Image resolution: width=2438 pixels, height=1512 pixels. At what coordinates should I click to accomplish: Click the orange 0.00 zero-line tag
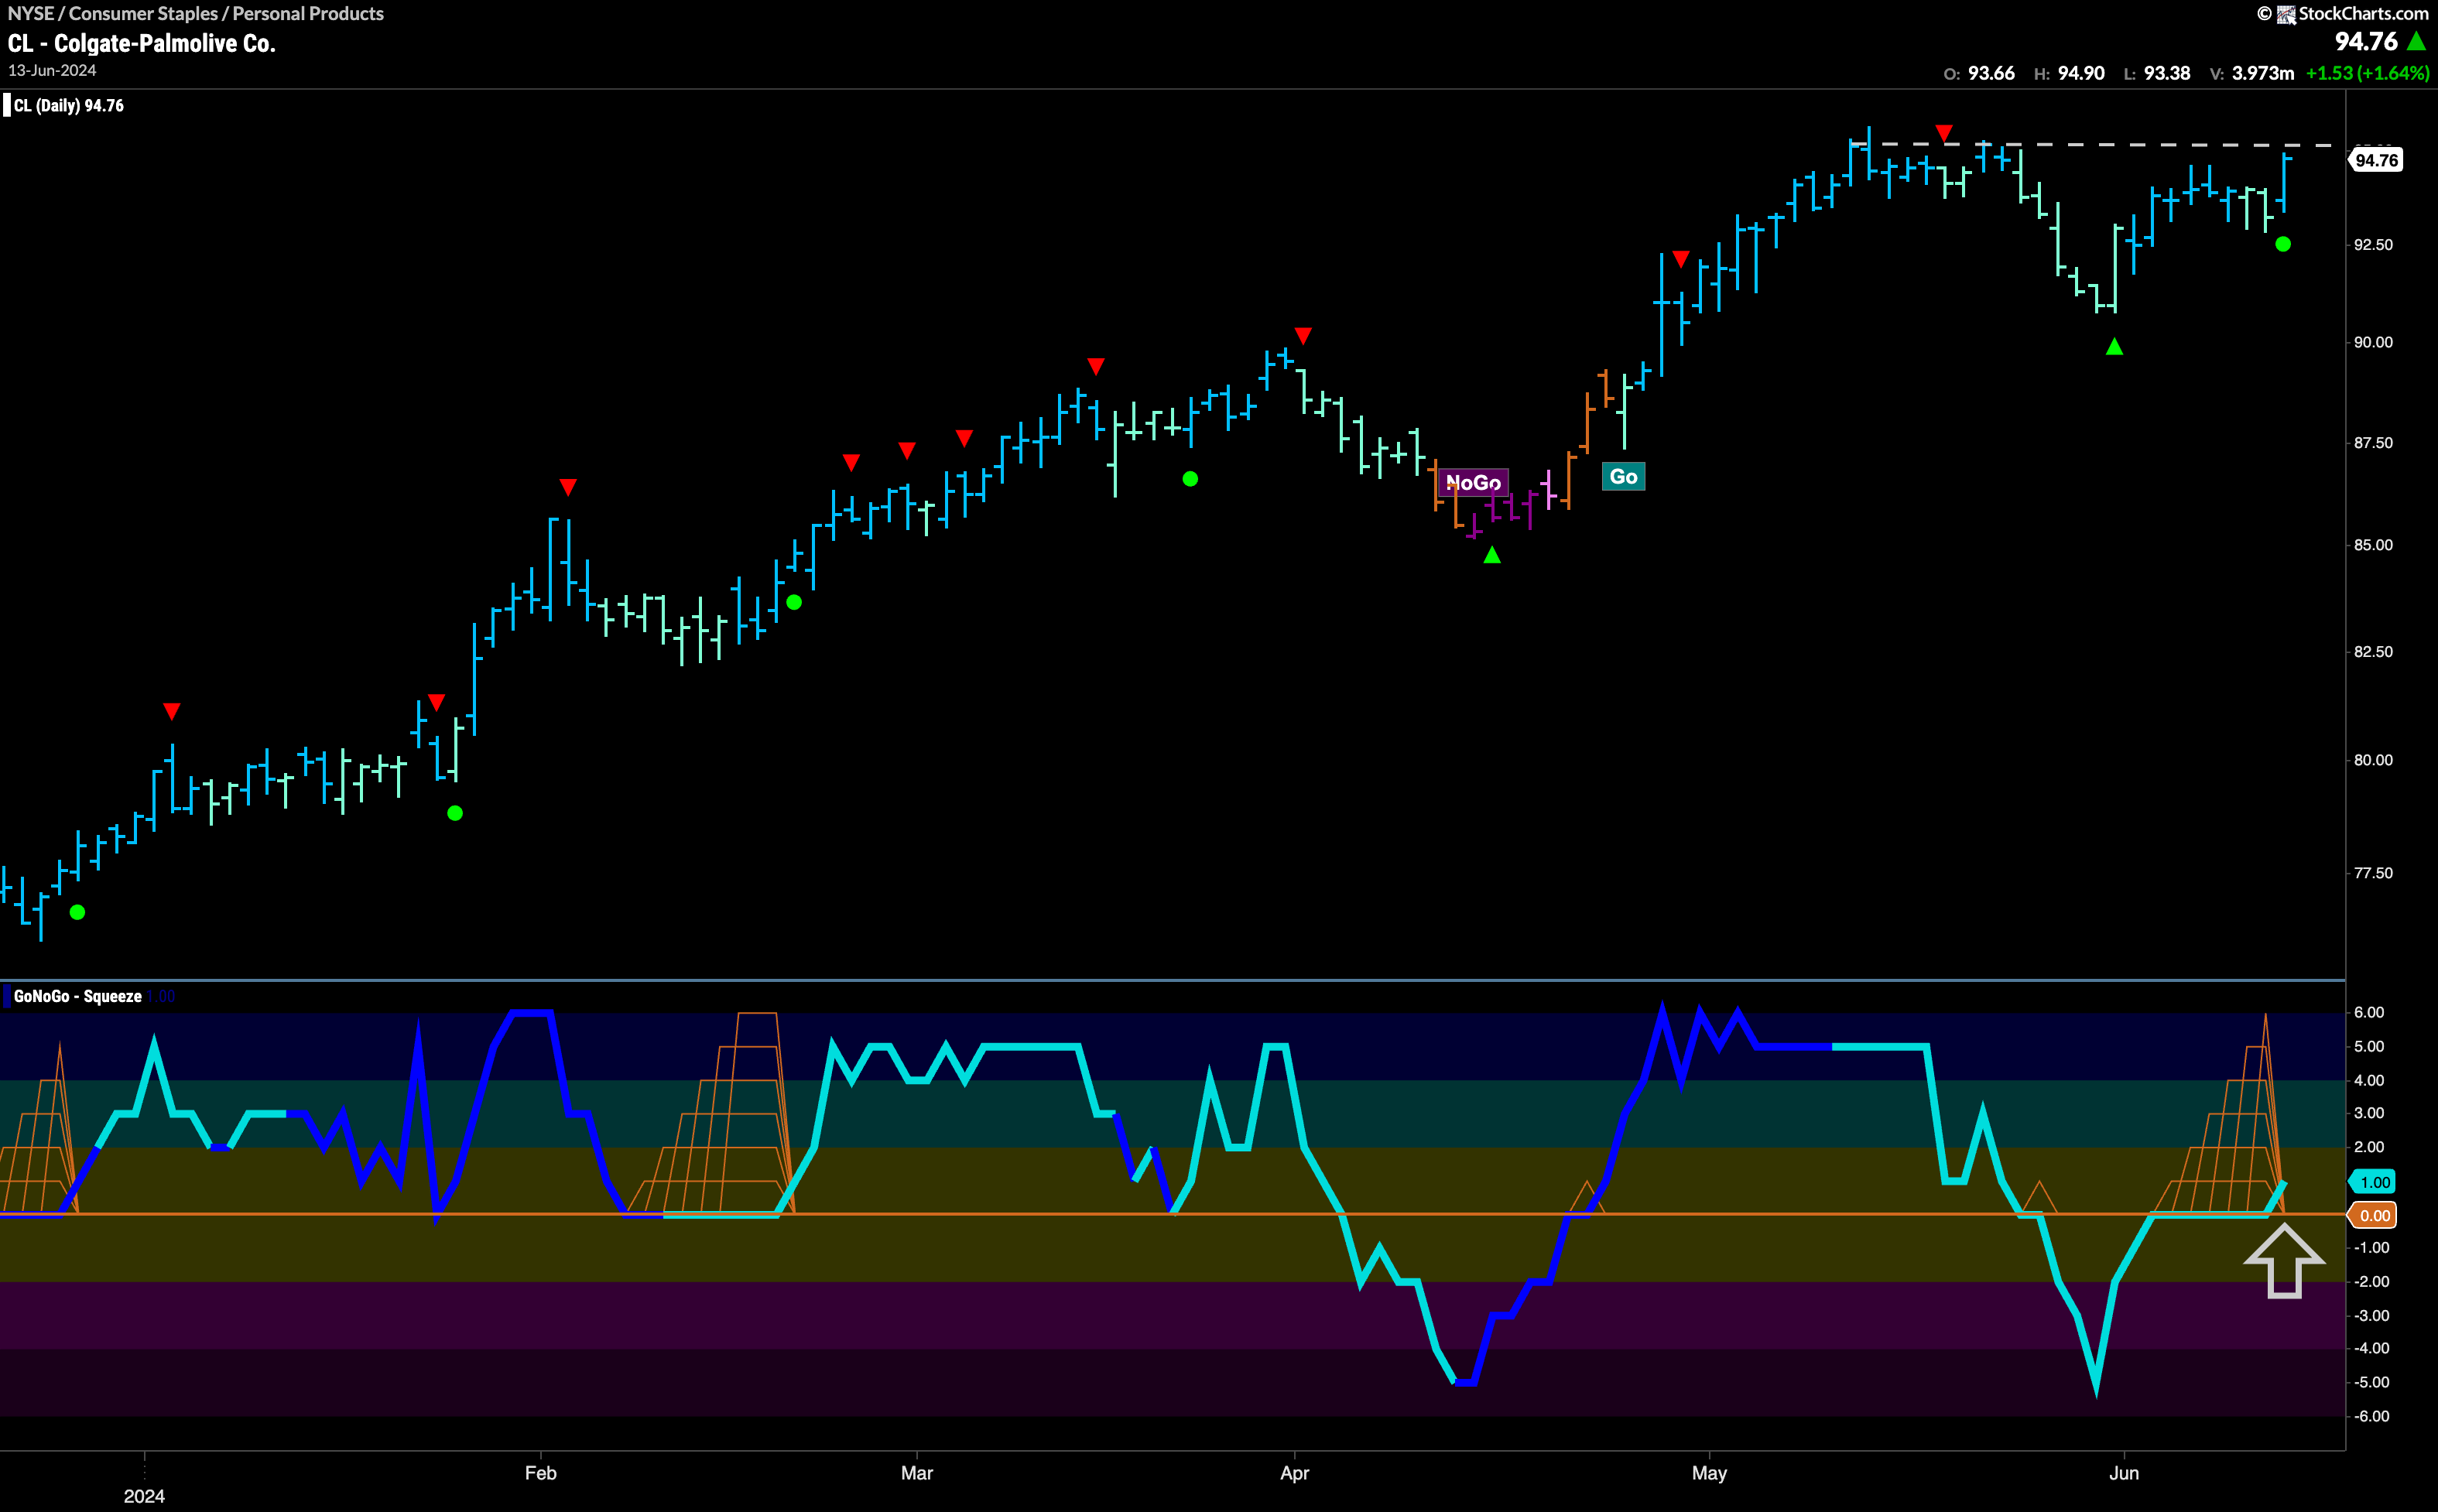pyautogui.click(x=2372, y=1216)
